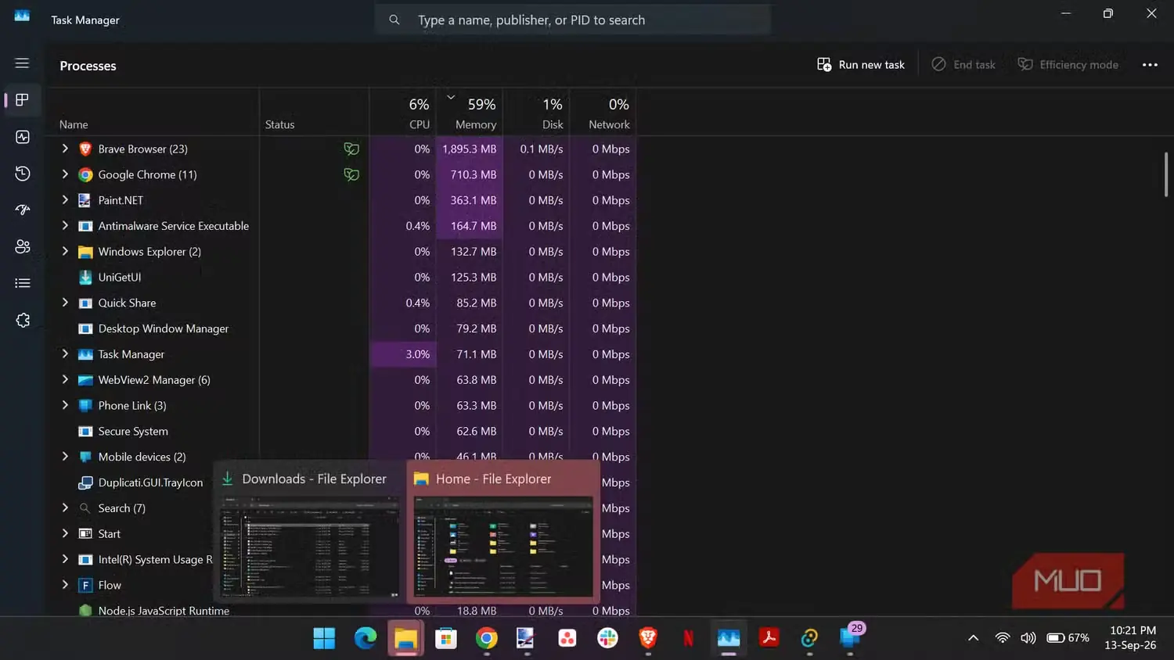The width and height of the screenshot is (1174, 660).
Task: Expand the WebView2 Manager group
Action: (x=65, y=380)
